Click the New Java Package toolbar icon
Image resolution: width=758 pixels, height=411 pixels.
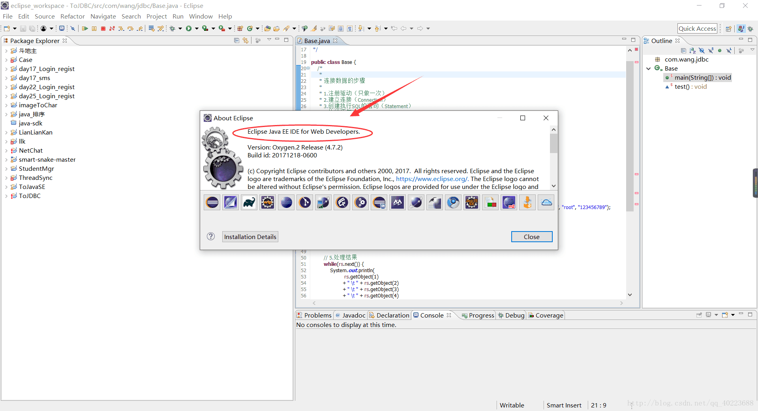(240, 28)
